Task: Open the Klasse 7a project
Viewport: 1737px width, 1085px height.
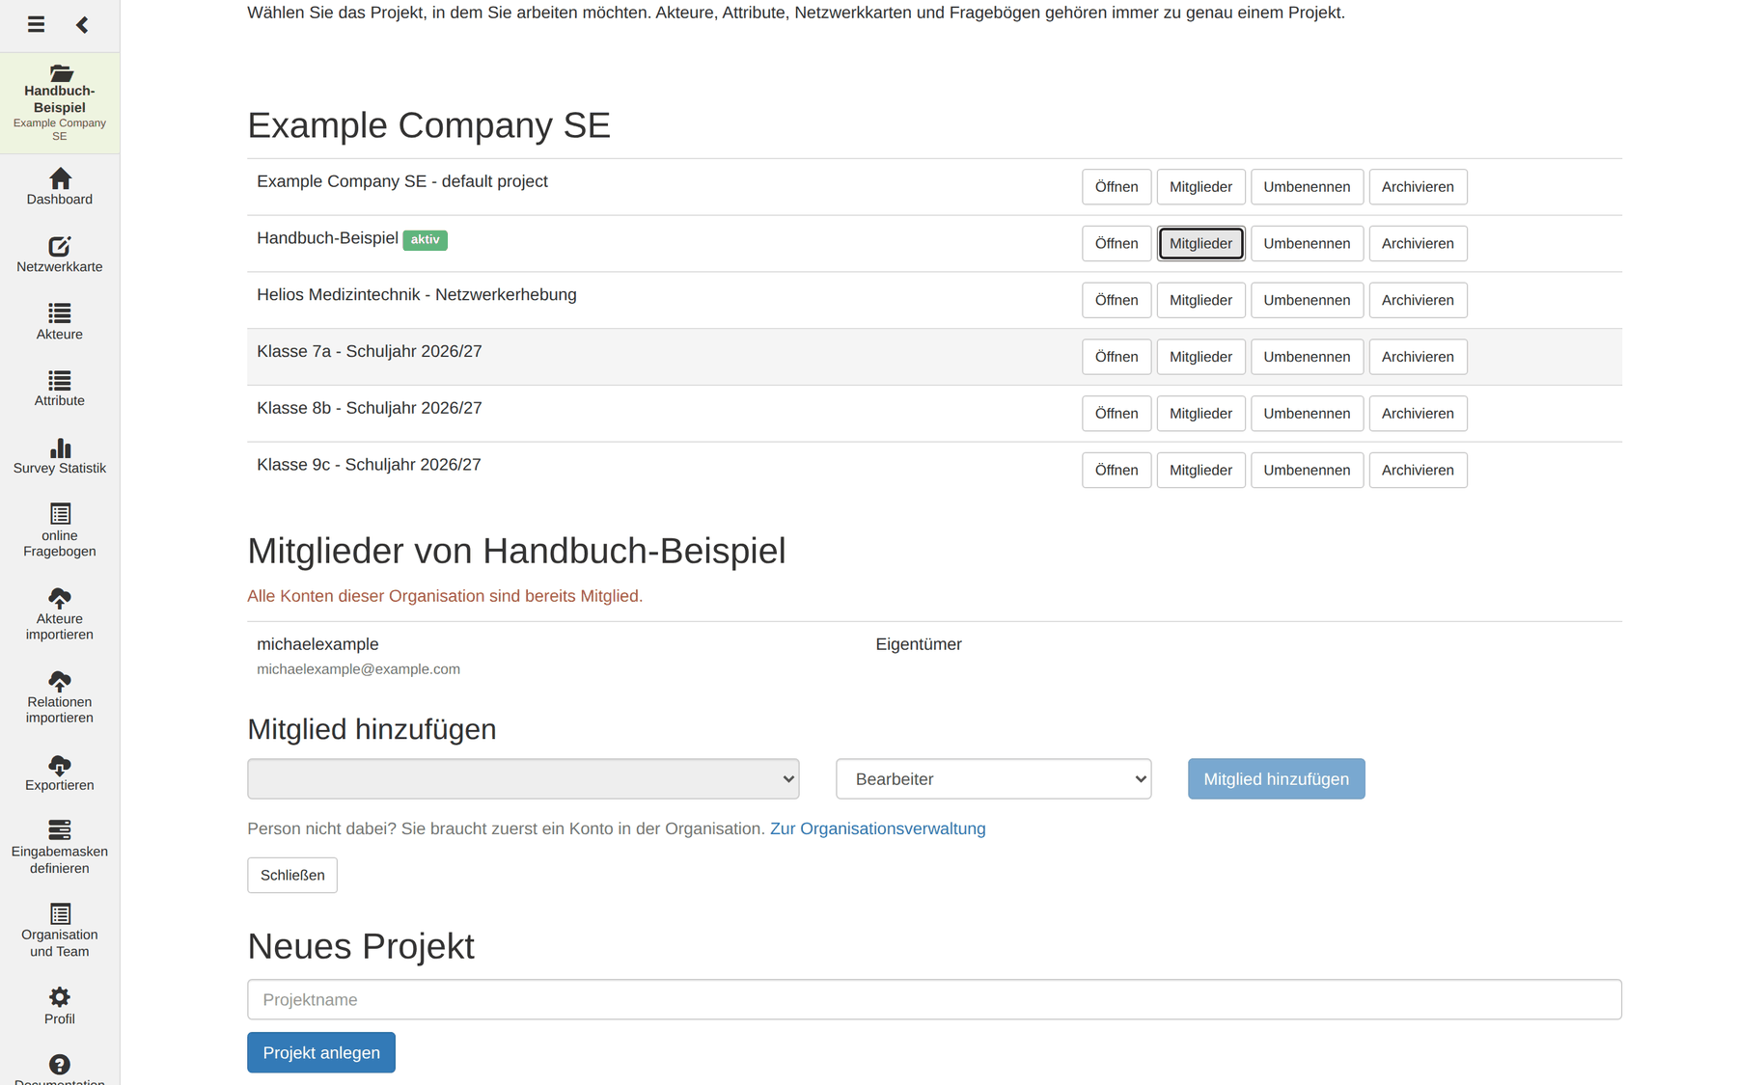Action: (x=1117, y=357)
